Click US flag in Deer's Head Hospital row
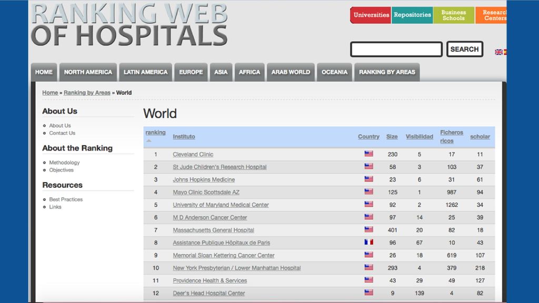This screenshot has height=303, width=539. pyautogui.click(x=368, y=292)
